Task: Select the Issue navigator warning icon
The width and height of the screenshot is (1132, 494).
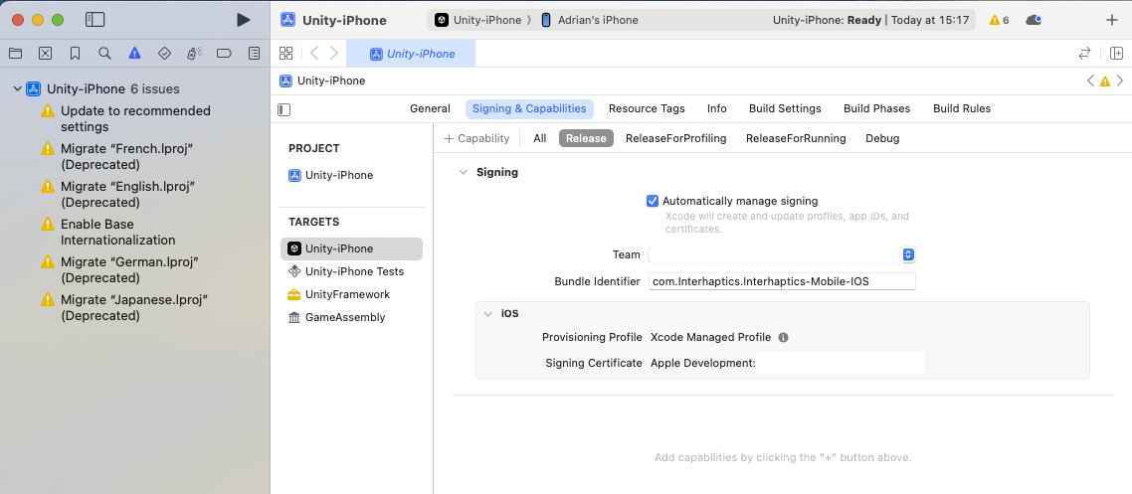Action: click(x=134, y=53)
